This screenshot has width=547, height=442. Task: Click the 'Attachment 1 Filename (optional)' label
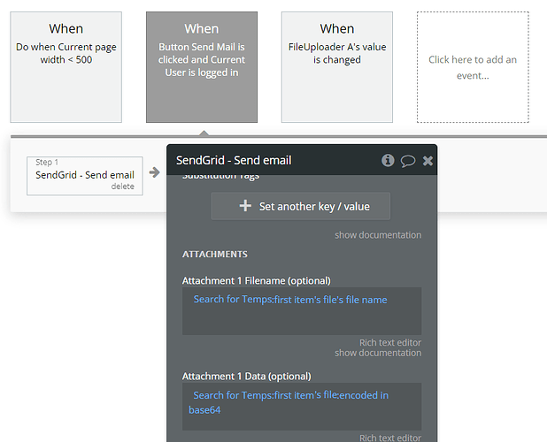(257, 281)
